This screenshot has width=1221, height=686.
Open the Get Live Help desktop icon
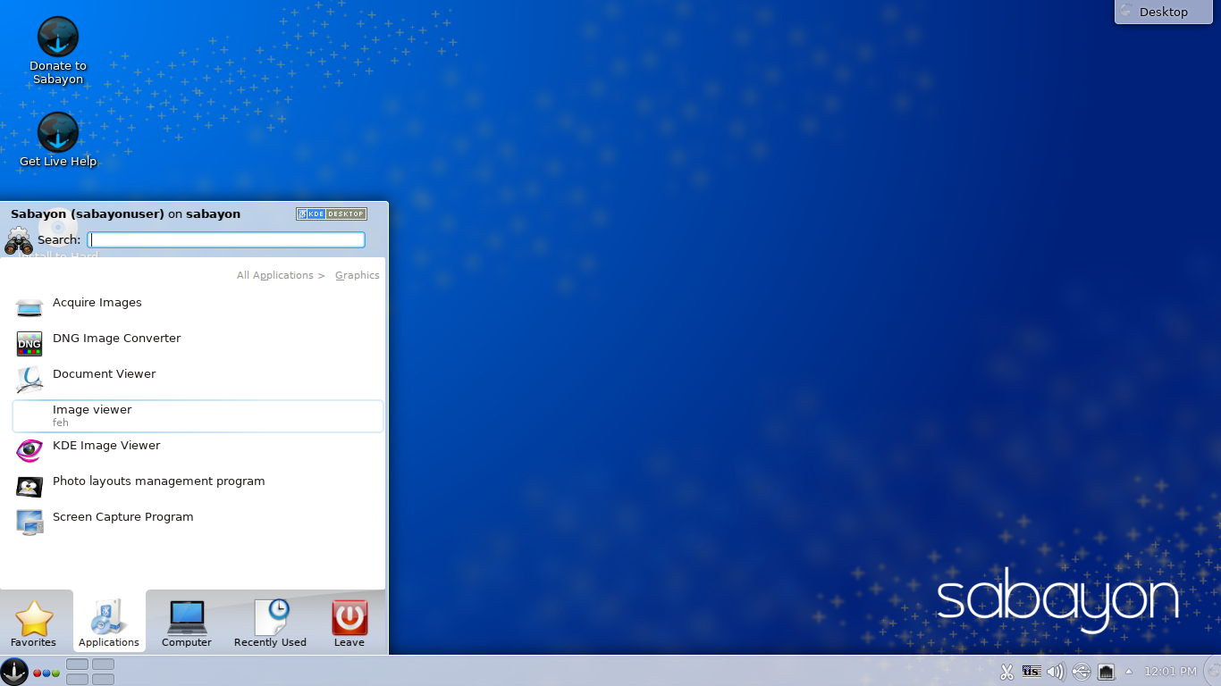coord(58,133)
